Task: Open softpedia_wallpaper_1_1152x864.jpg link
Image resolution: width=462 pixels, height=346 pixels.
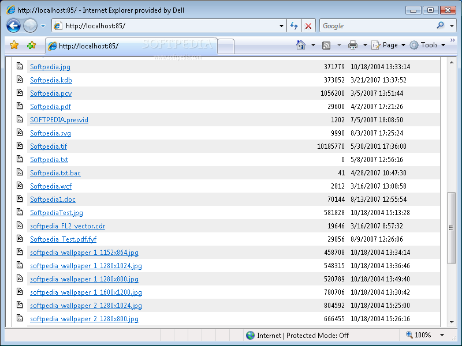Action: 84,253
